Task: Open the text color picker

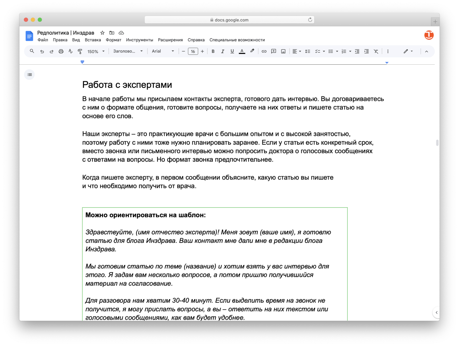Action: pyautogui.click(x=242, y=51)
